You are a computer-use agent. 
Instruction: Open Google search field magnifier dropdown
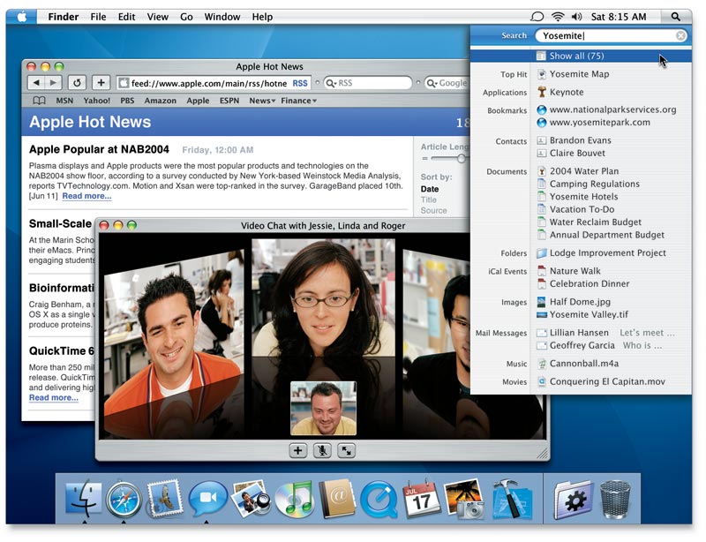pos(432,83)
